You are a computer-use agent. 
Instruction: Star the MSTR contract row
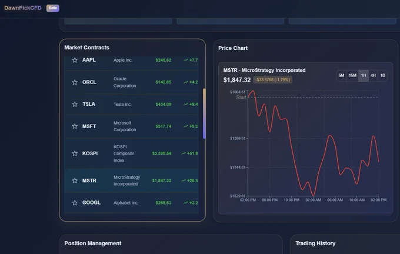pos(75,181)
